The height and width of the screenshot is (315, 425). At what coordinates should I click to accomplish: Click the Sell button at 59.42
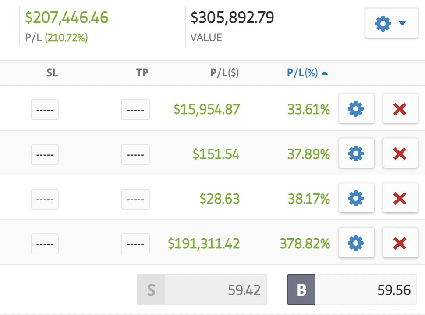click(x=202, y=290)
